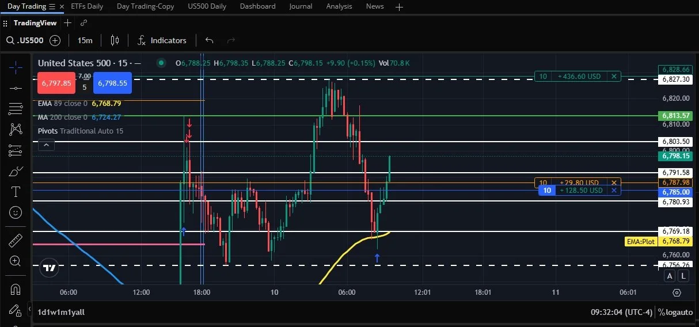The width and height of the screenshot is (699, 327).
Task: Open the Dashboard tab
Action: pyautogui.click(x=257, y=6)
